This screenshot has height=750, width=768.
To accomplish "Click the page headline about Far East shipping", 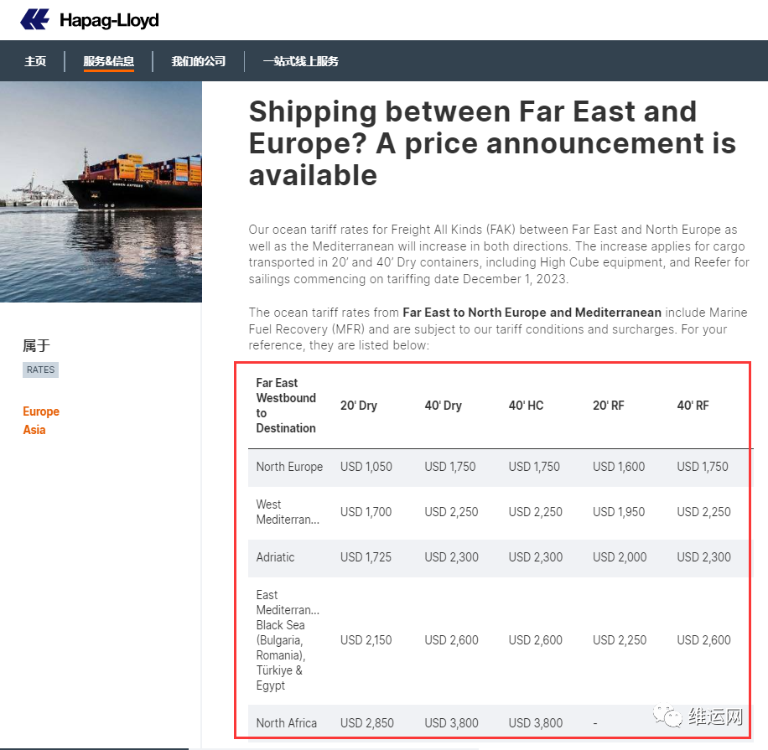I will (x=492, y=143).
